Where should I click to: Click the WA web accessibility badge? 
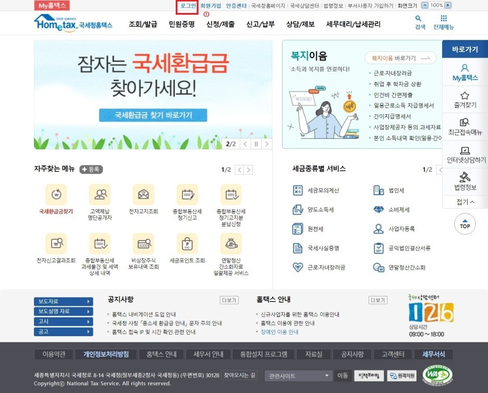click(437, 375)
